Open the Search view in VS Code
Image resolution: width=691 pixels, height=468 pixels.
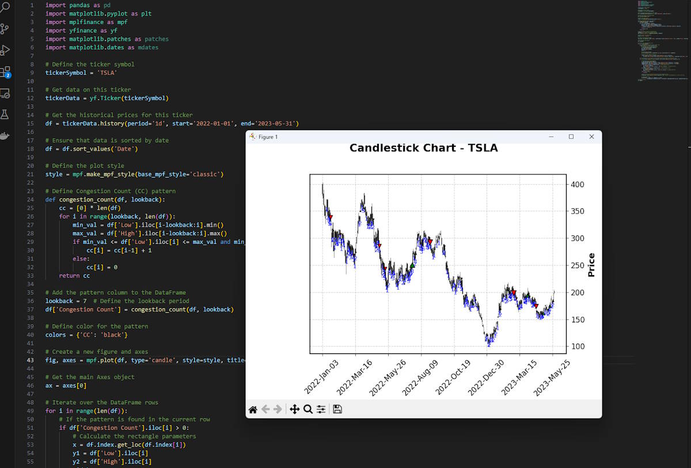(7, 7)
